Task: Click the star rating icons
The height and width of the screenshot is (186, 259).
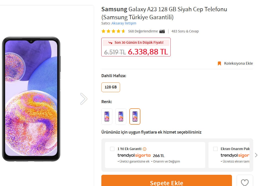Action: [x=113, y=31]
